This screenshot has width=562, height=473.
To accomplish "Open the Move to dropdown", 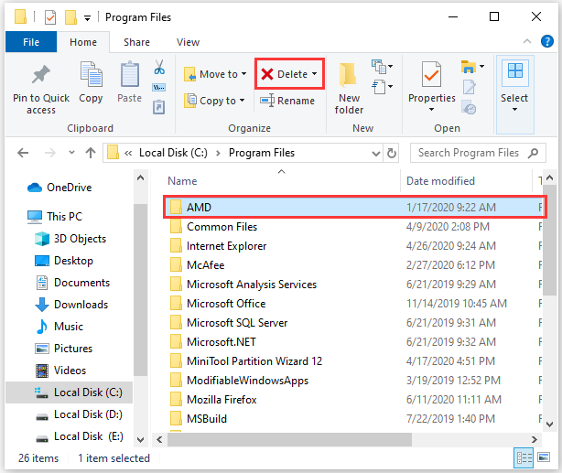I will pos(215,74).
